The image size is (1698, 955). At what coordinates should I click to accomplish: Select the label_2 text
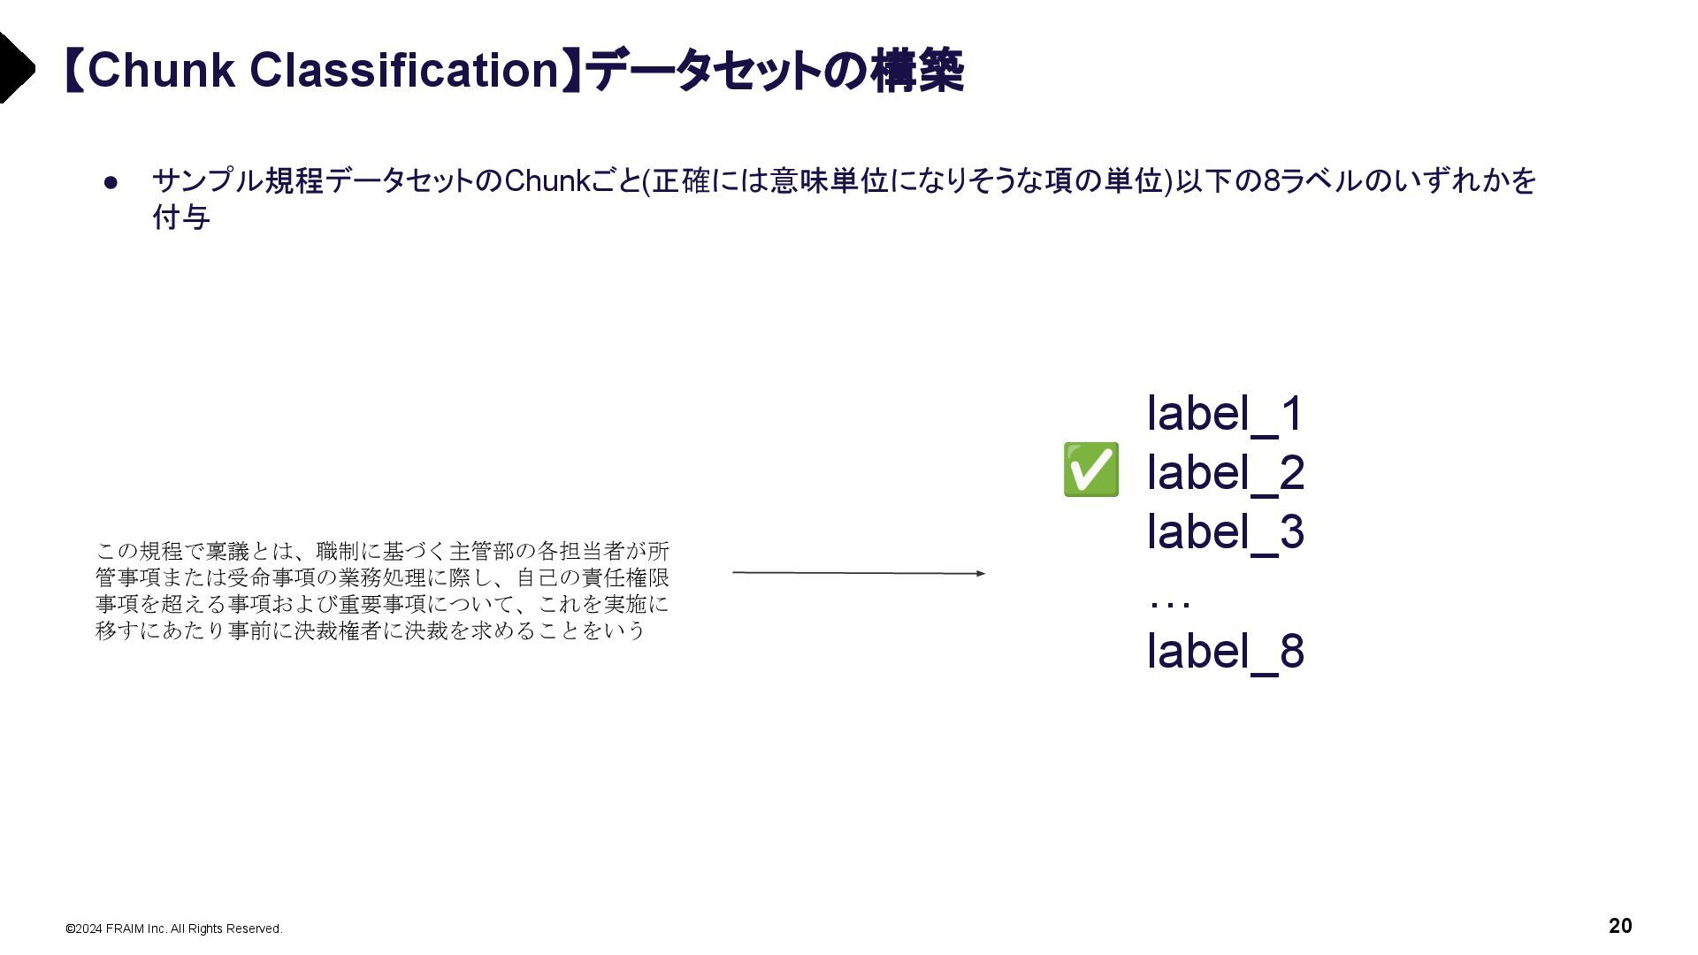click(1226, 472)
